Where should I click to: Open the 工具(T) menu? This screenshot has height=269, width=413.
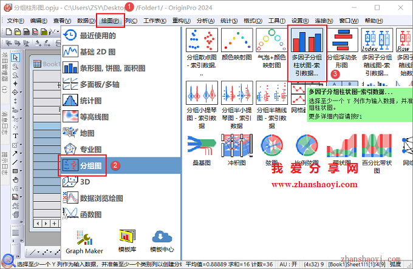276,21
